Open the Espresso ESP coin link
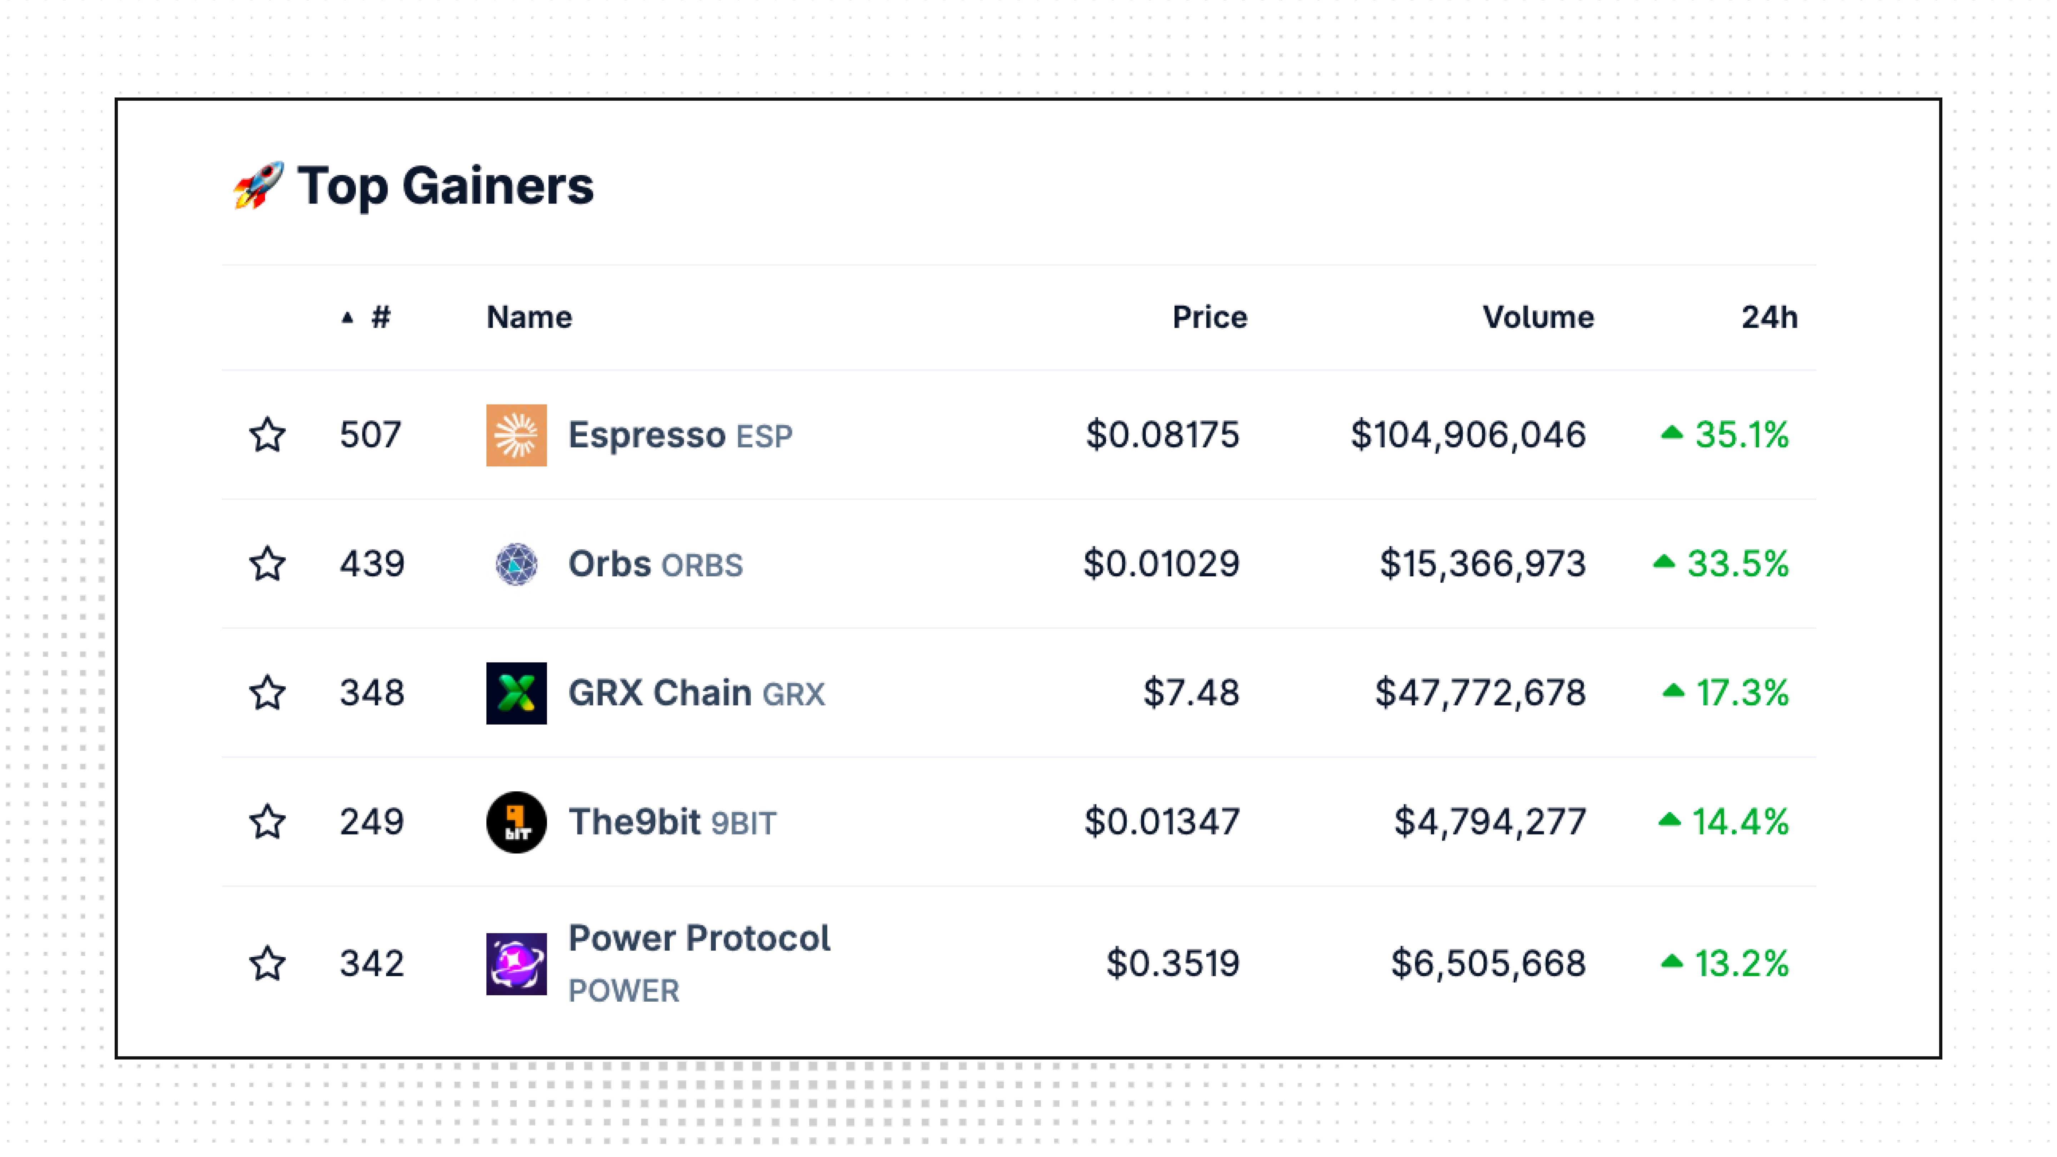2057x1157 pixels. tap(680, 435)
